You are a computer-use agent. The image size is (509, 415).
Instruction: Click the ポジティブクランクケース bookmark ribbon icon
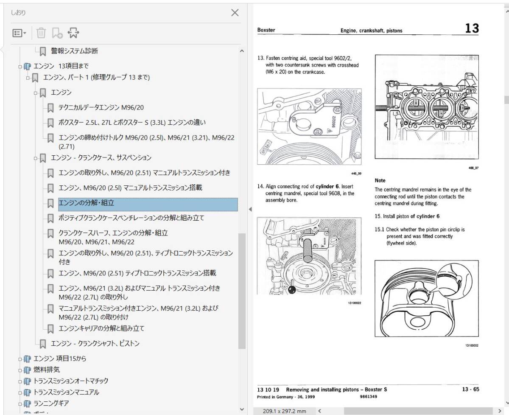pyautogui.click(x=50, y=219)
